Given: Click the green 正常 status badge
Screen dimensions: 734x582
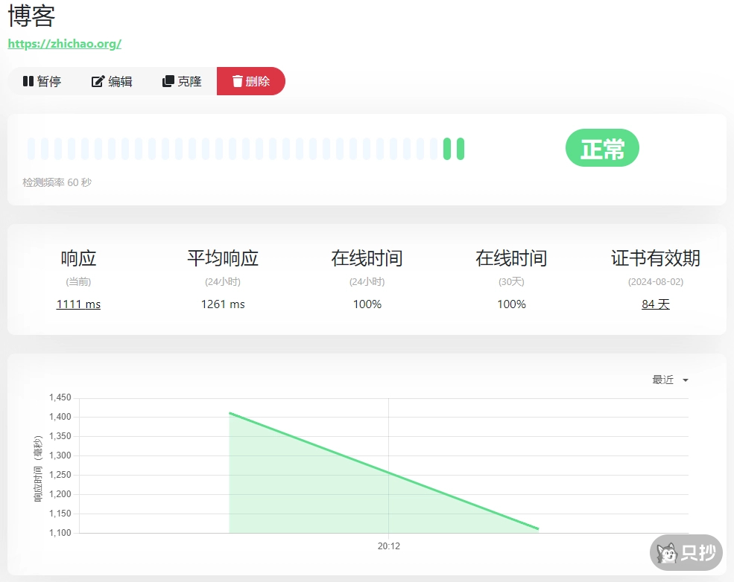Looking at the screenshot, I should click(x=602, y=148).
